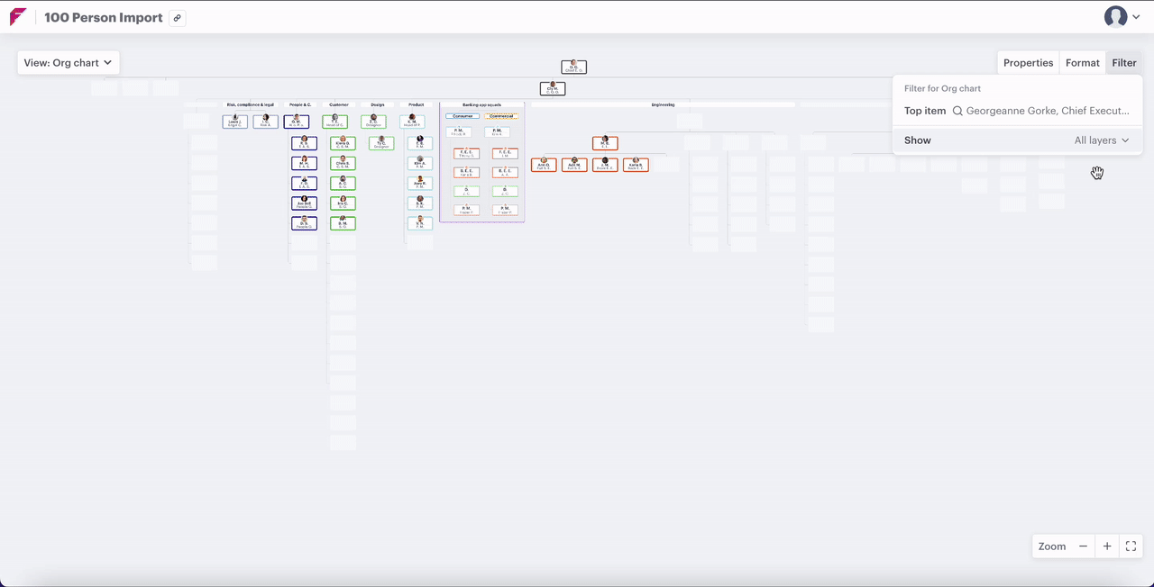The image size is (1154, 587).
Task: Click the Ann O. engineering card
Action: coord(544,165)
